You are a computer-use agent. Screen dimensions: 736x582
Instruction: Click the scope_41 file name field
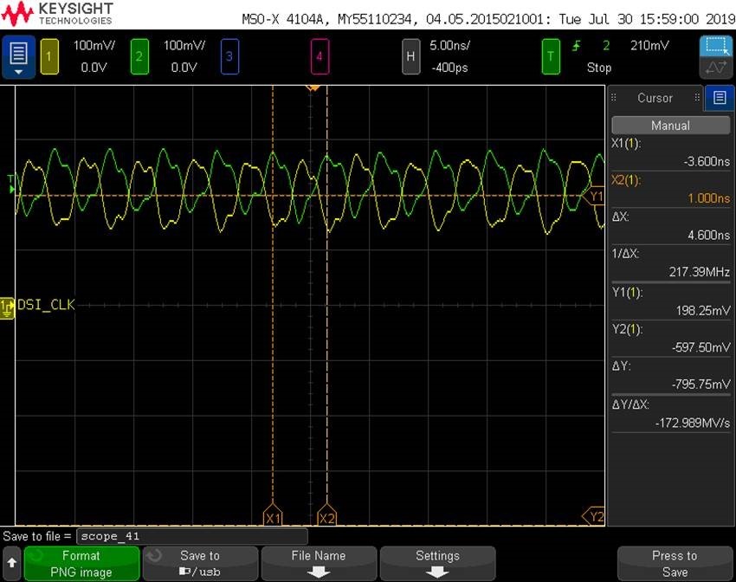(x=192, y=536)
